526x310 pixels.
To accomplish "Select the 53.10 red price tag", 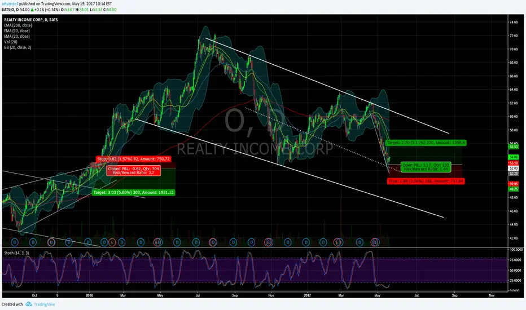I will 514,163.
